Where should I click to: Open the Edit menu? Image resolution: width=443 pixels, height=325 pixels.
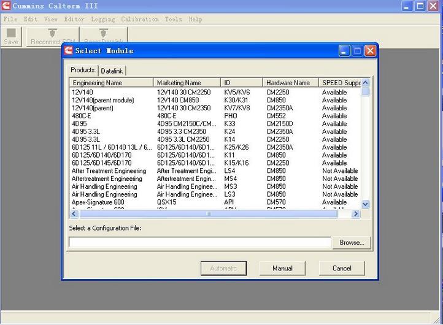31,19
